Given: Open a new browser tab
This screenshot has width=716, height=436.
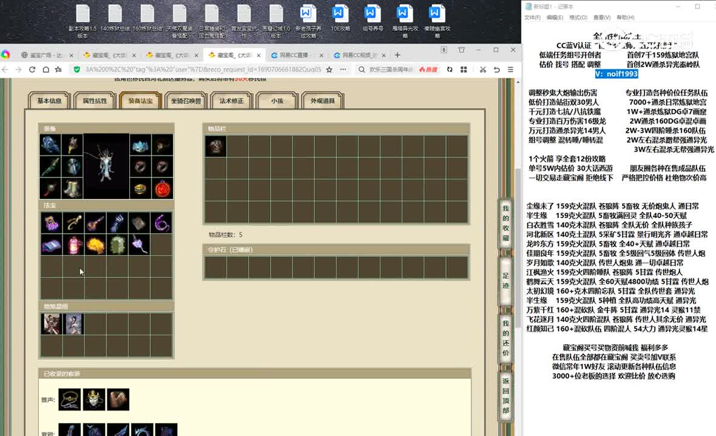Looking at the screenshot, I should (397, 55).
